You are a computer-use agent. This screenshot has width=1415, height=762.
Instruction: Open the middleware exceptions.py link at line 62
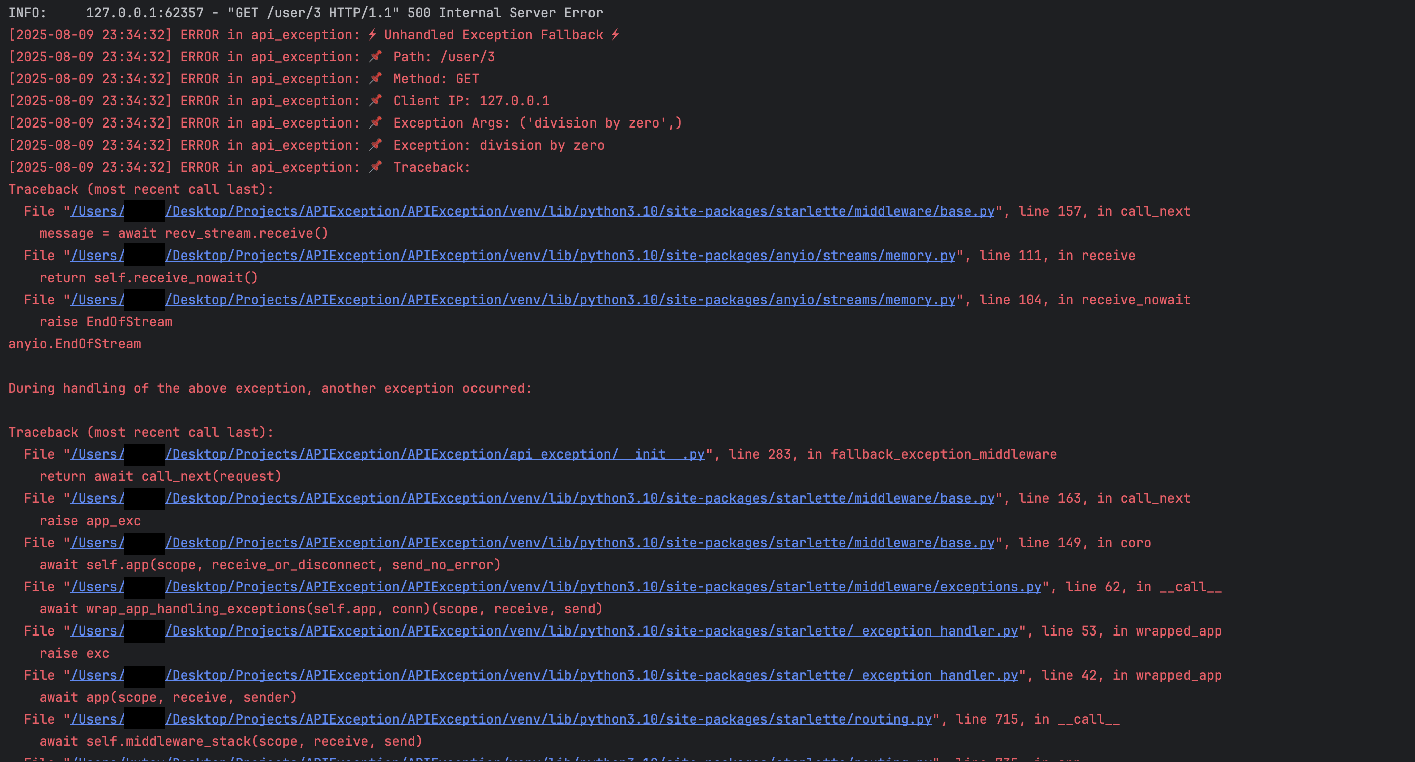point(603,587)
